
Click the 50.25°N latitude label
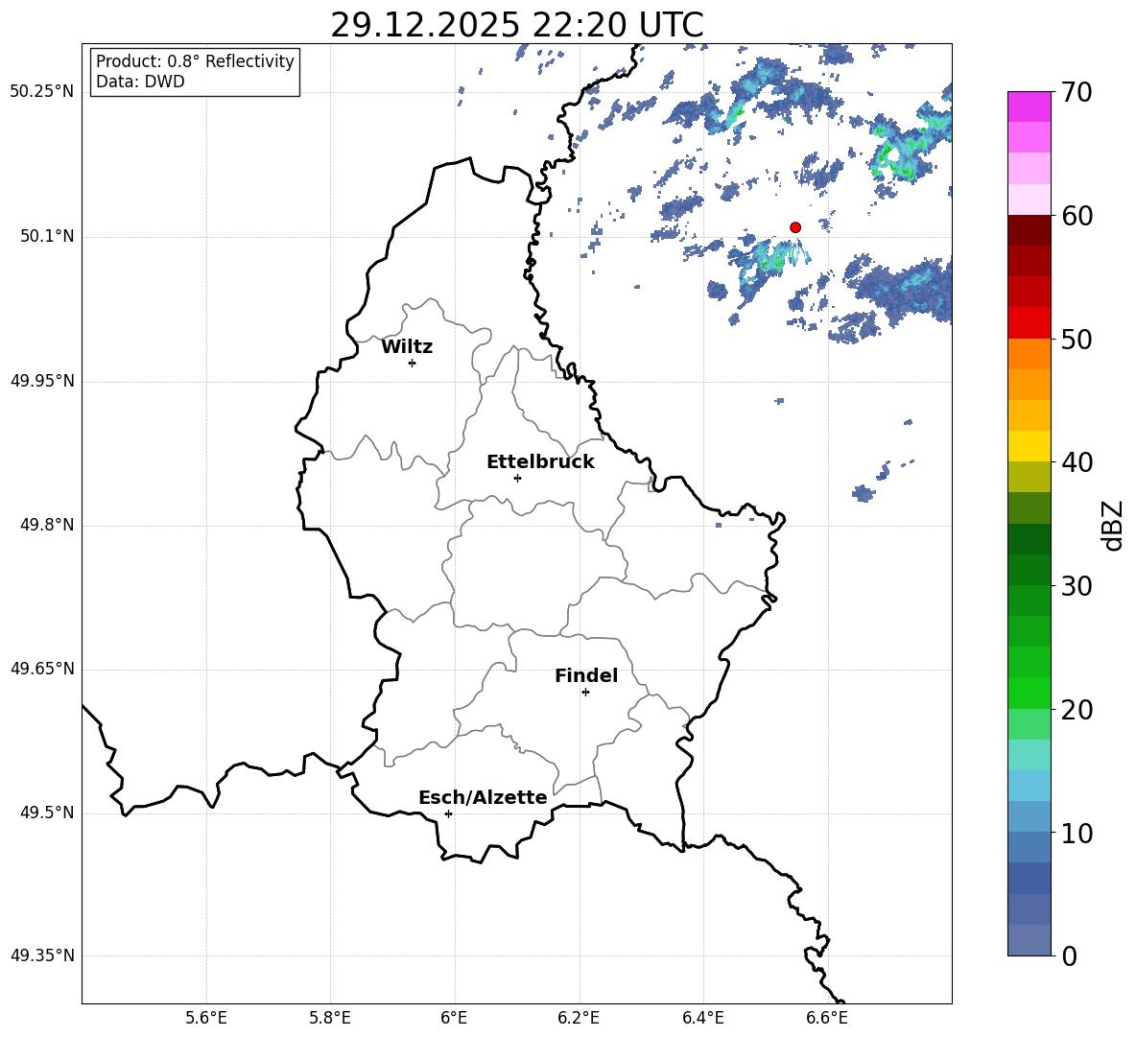(x=42, y=92)
